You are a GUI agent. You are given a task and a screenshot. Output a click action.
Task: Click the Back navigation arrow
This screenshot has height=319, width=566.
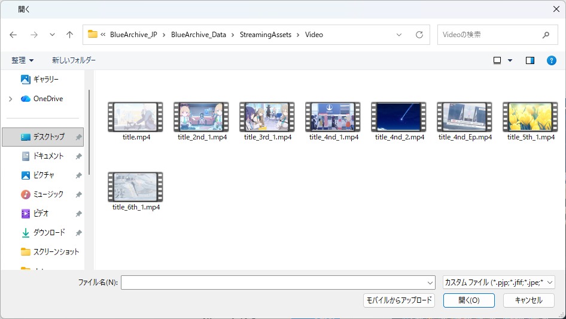[x=13, y=35]
